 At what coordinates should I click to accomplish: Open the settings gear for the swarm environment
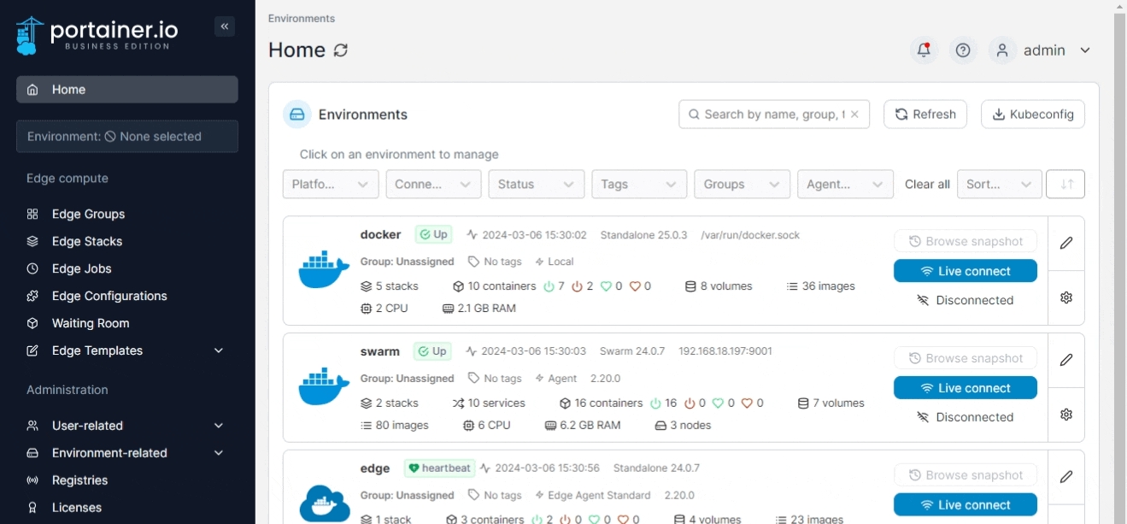click(1066, 415)
